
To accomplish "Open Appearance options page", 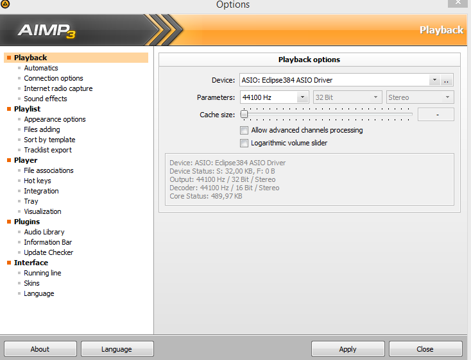I will (55, 119).
